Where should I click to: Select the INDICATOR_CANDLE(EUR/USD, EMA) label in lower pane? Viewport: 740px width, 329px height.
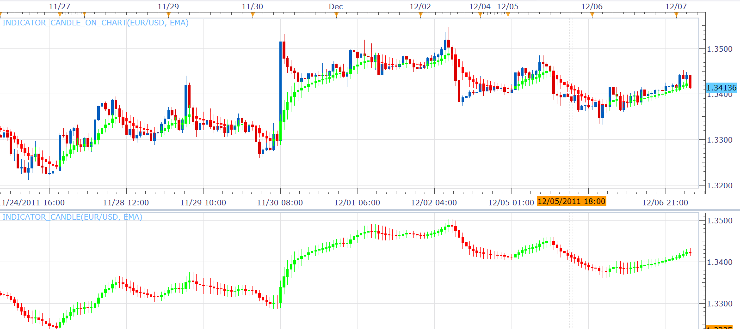(73, 217)
